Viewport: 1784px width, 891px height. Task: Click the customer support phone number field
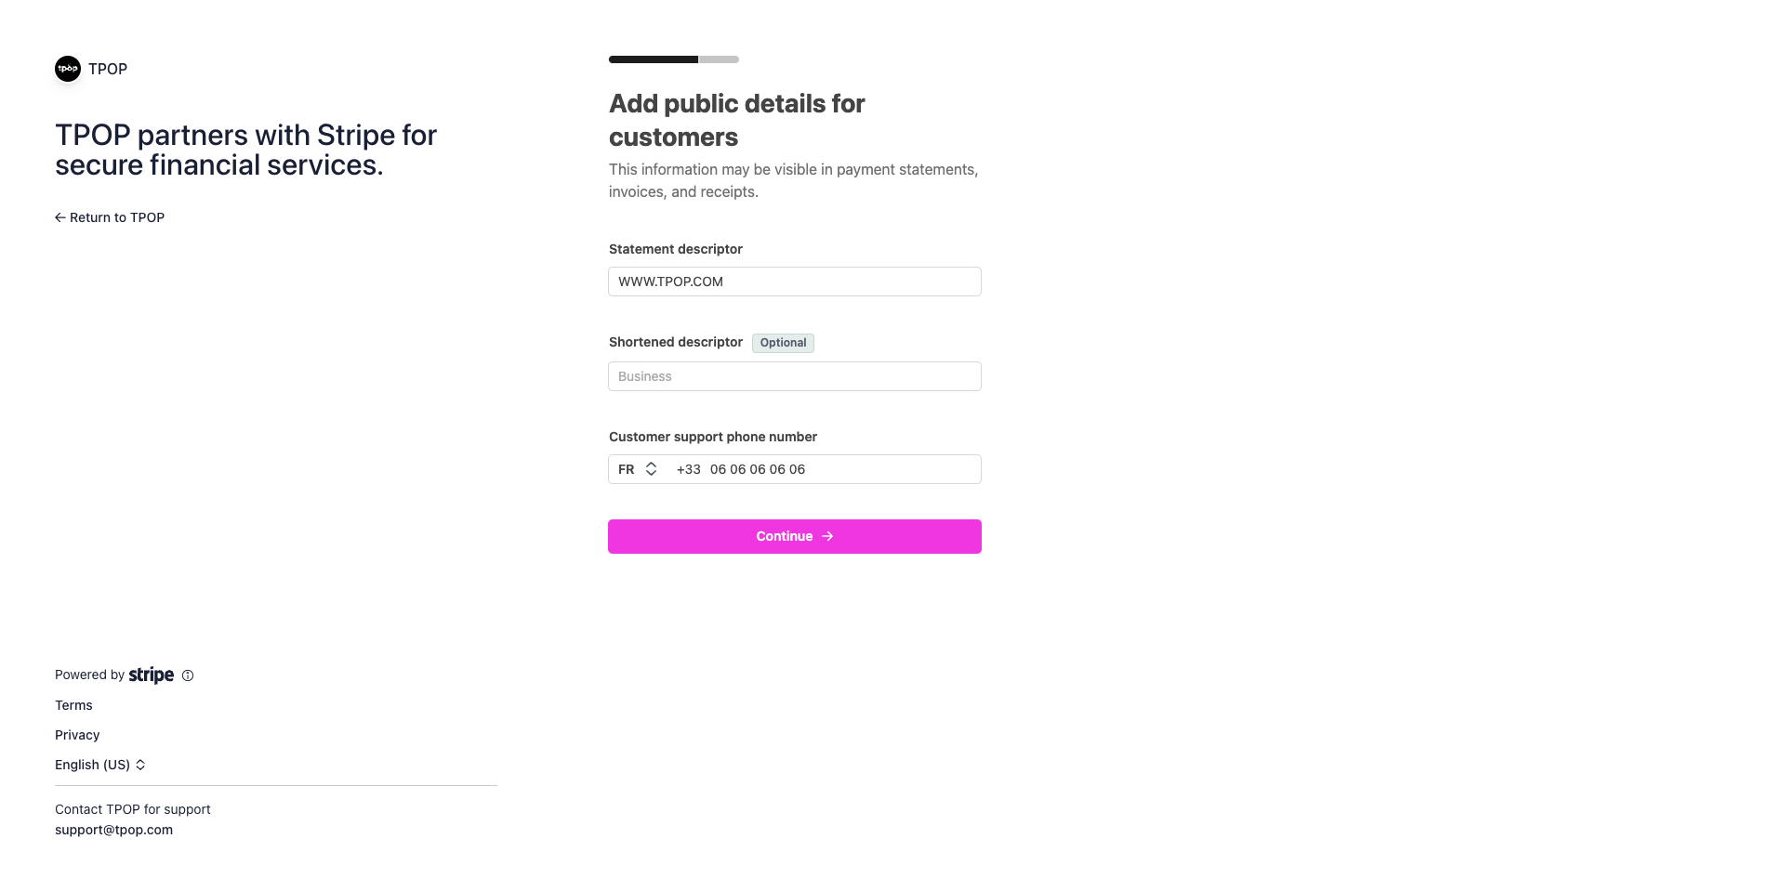tap(837, 469)
